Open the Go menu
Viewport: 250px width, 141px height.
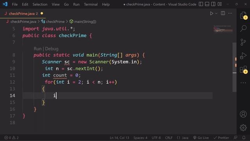coord(66,4)
